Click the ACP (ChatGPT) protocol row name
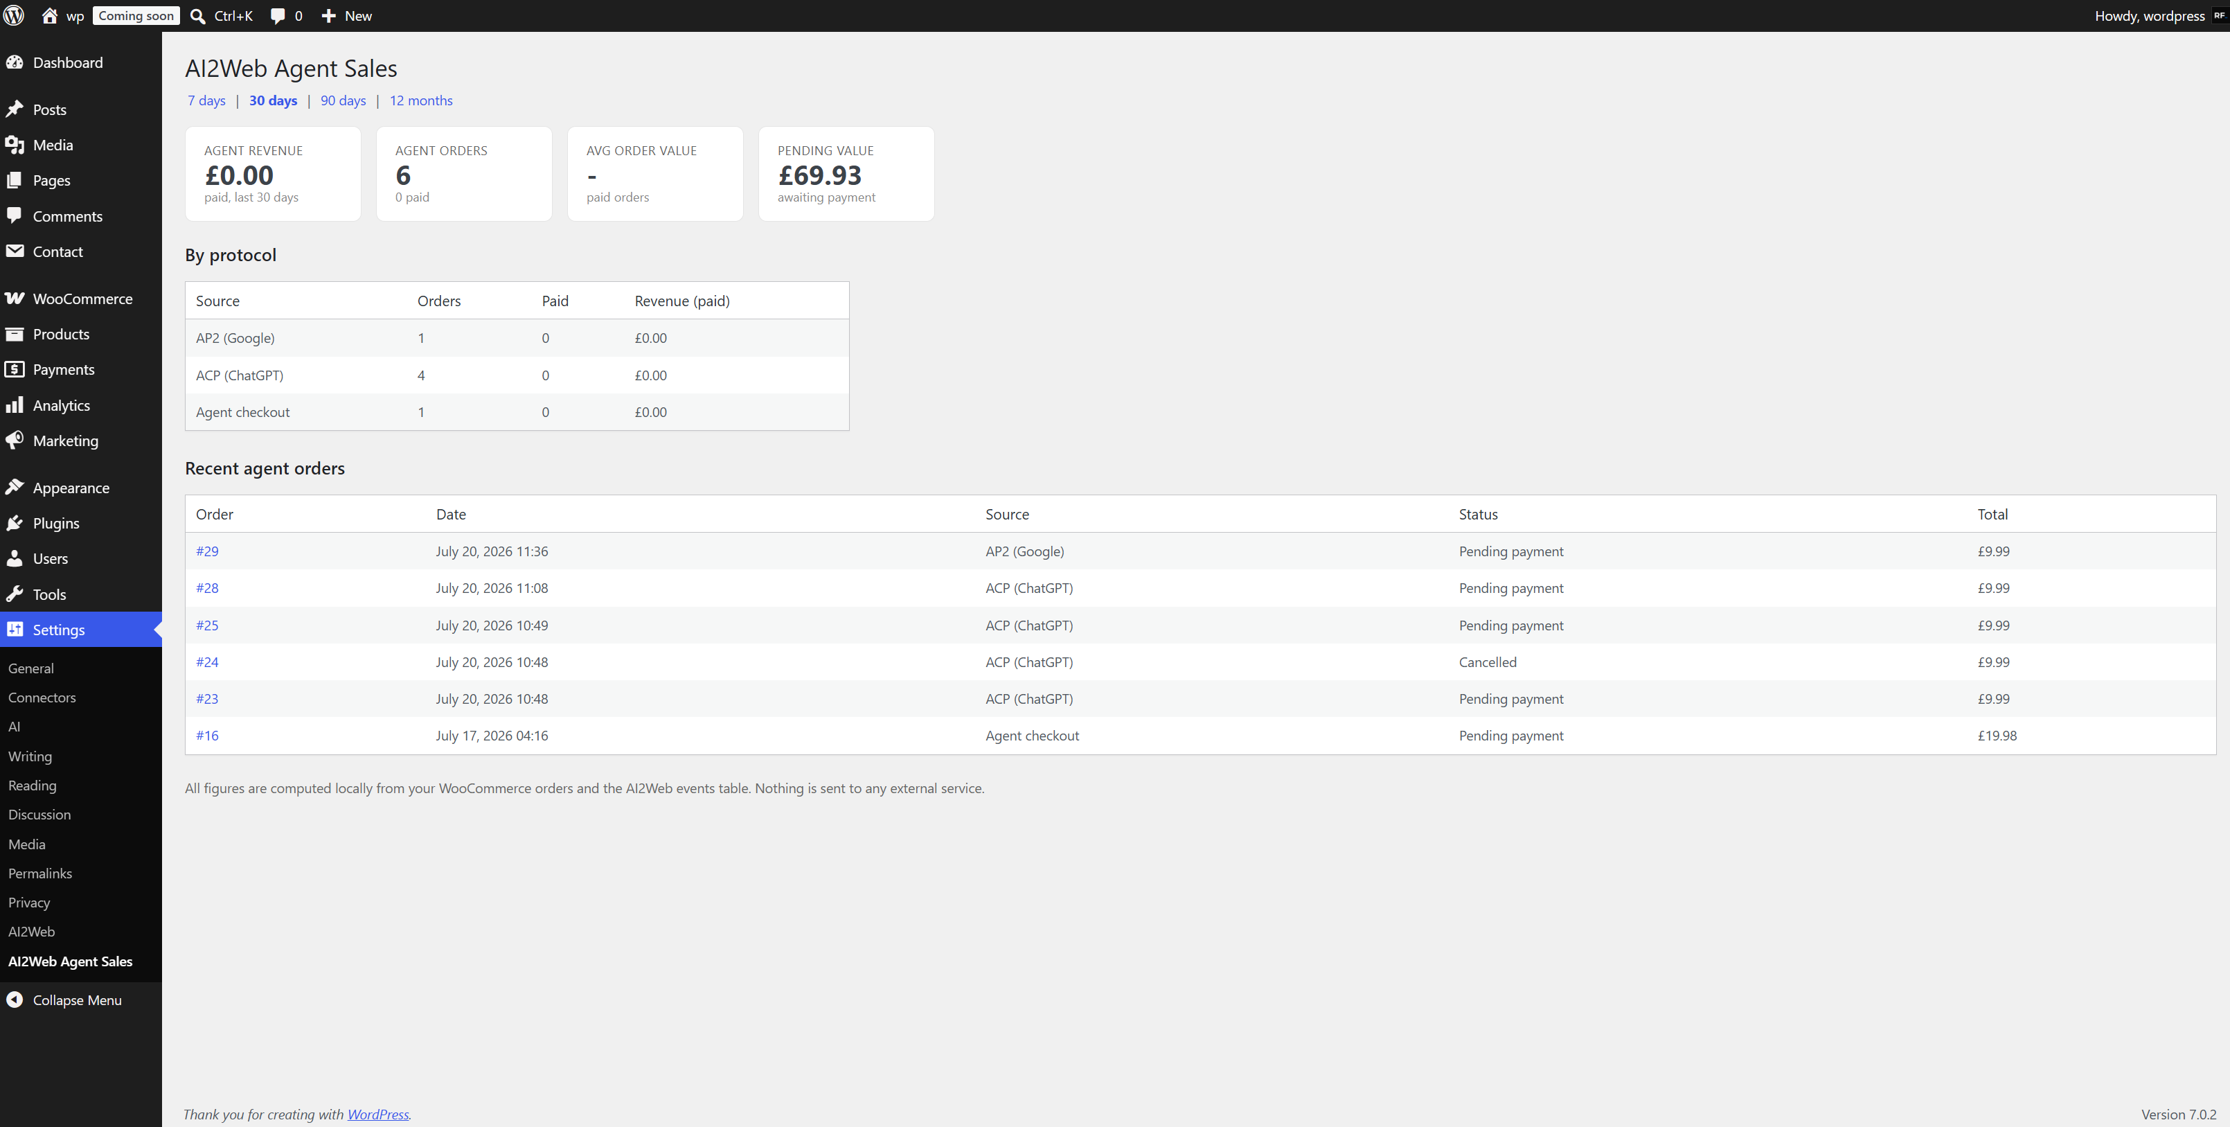 click(x=240, y=375)
